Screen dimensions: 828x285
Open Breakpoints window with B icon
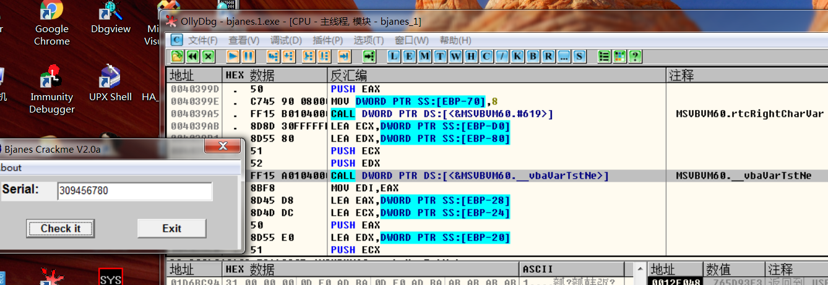pyautogui.click(x=533, y=57)
